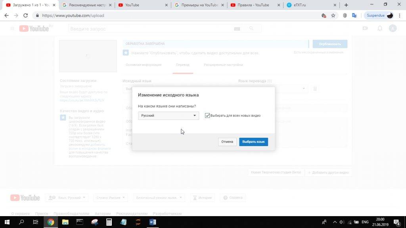Expand the Русский language dropdown
This screenshot has height=228, width=406.
(169, 116)
